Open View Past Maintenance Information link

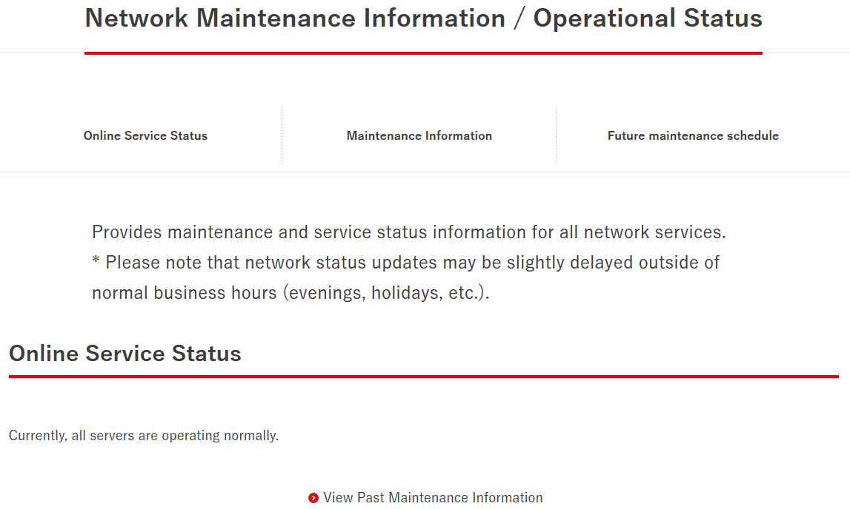point(433,498)
